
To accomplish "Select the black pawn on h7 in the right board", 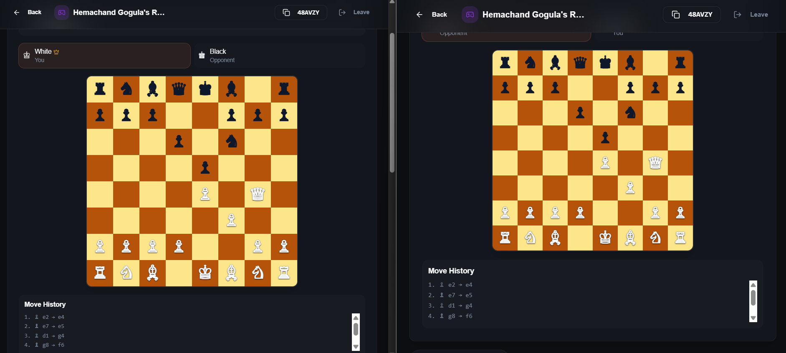I will (680, 88).
